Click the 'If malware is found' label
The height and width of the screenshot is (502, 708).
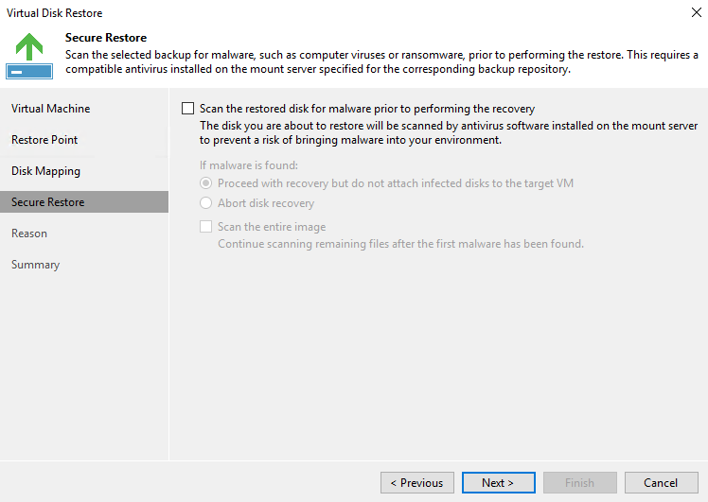pyautogui.click(x=249, y=165)
